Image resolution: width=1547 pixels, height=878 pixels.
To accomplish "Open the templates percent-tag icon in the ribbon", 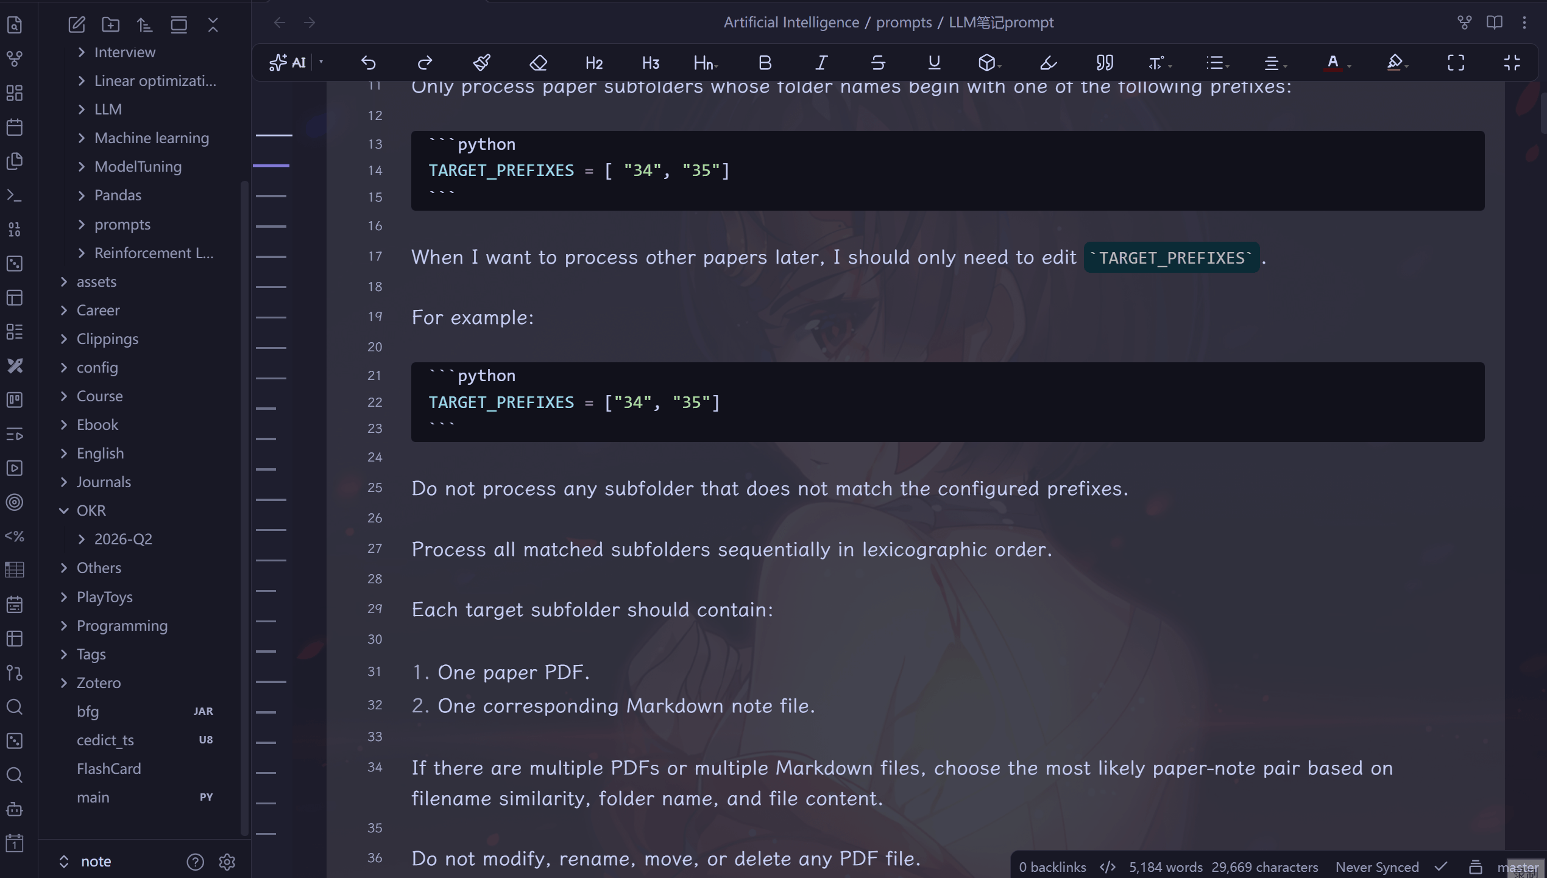I will point(15,536).
